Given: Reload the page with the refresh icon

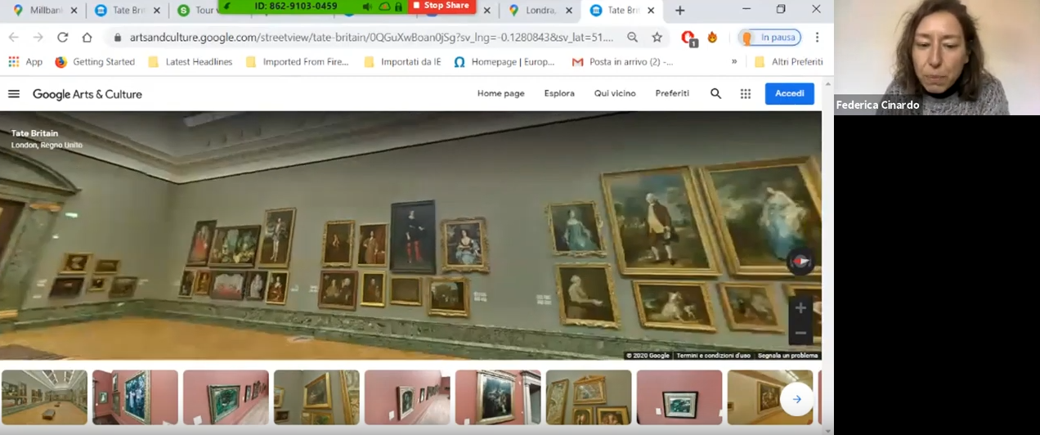Looking at the screenshot, I should click(x=62, y=38).
